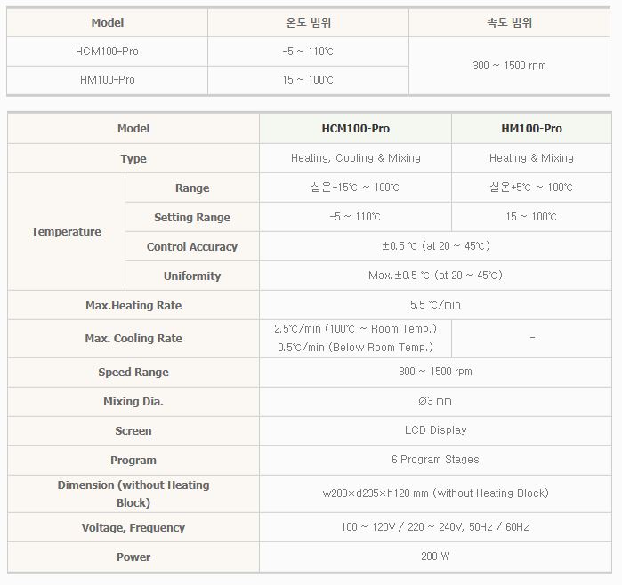Select the Max. Cooling Rate label
Image resolution: width=622 pixels, height=585 pixels.
click(x=133, y=339)
